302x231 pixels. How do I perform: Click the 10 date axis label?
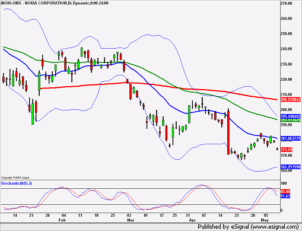[x=145, y=216]
